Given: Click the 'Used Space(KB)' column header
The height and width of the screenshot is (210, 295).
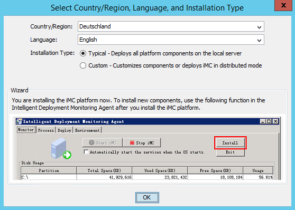Looking at the screenshot, I should 160,170.
